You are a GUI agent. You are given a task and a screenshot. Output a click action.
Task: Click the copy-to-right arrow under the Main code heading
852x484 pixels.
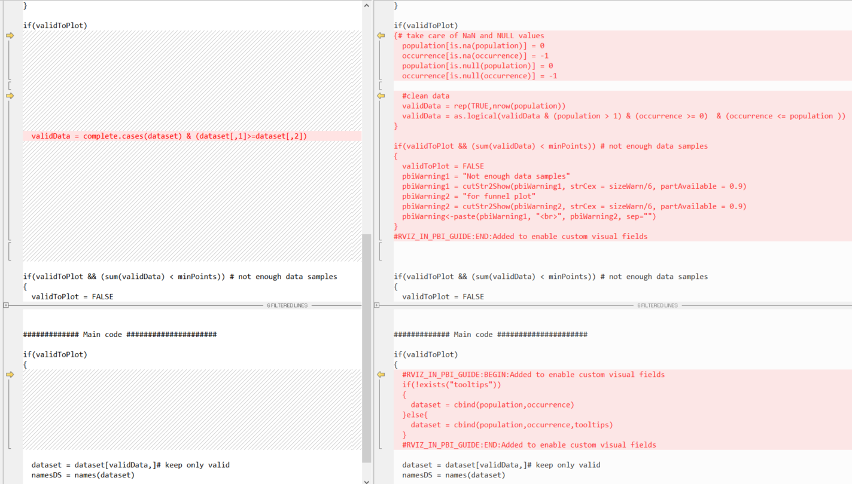pos(10,375)
